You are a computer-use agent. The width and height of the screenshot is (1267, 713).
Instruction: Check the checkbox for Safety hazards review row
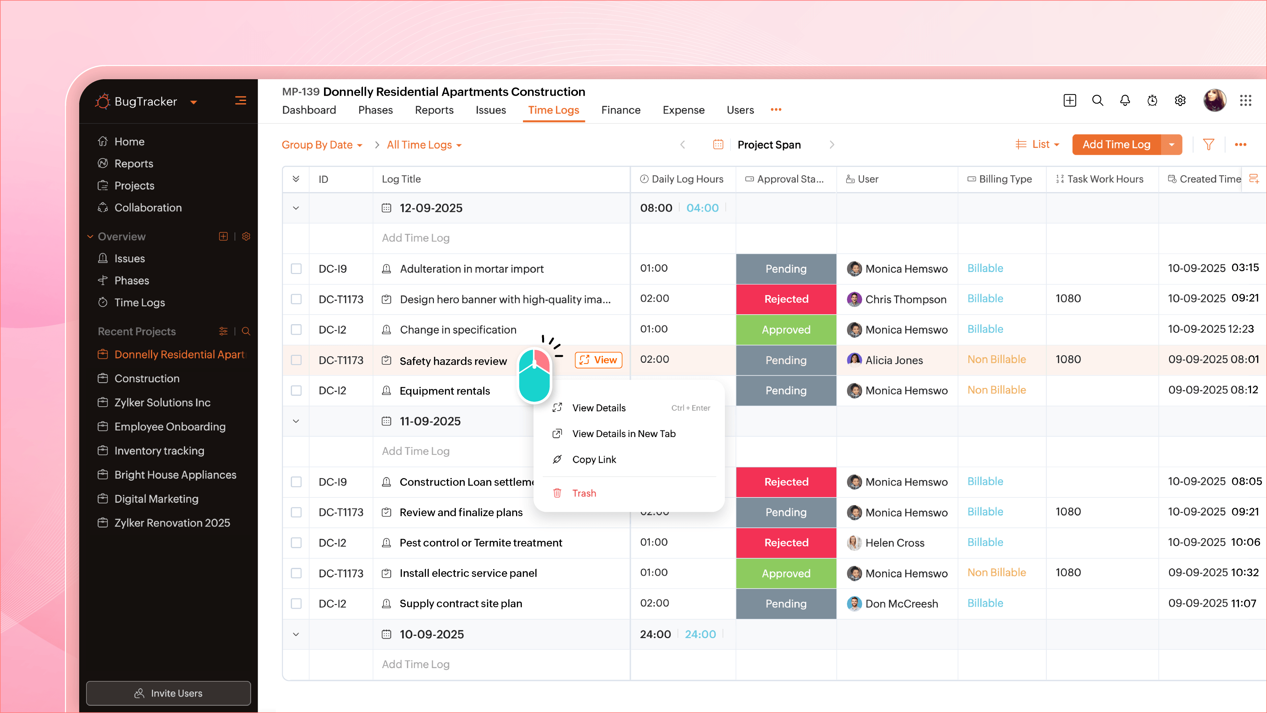pyautogui.click(x=296, y=360)
